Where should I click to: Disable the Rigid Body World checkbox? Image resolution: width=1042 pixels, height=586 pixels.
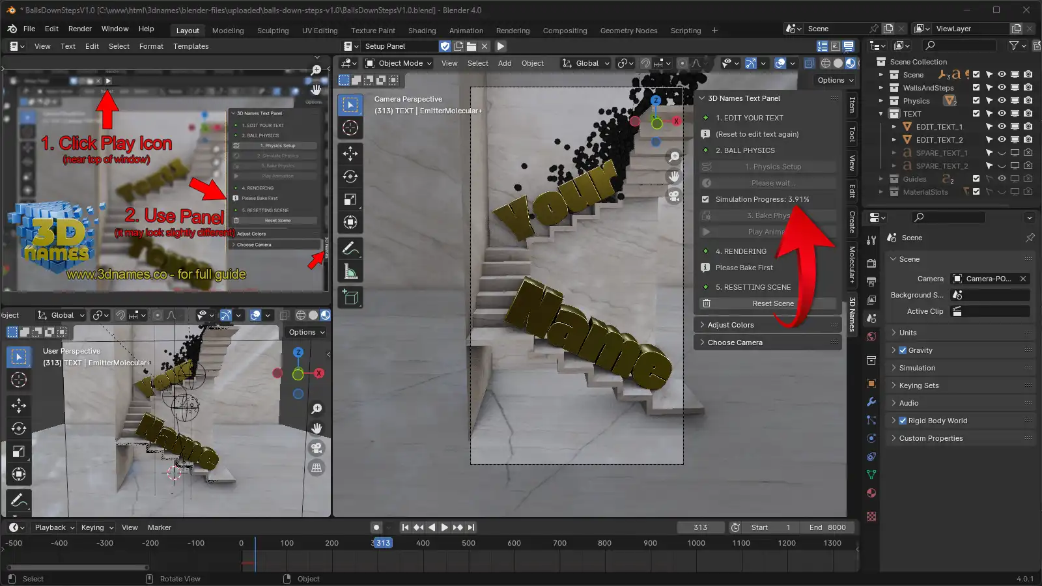tap(903, 421)
